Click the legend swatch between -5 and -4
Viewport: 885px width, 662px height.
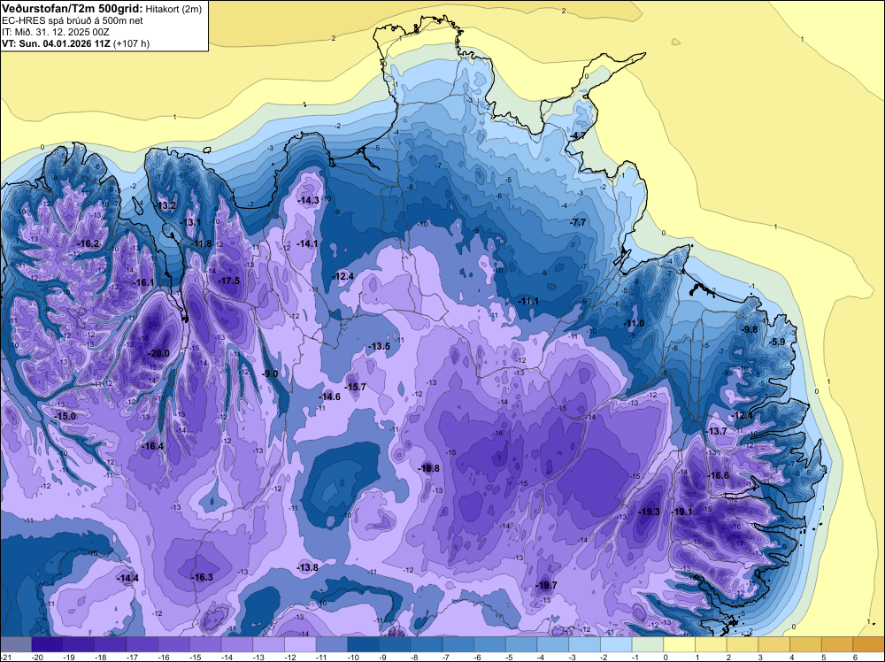(521, 644)
